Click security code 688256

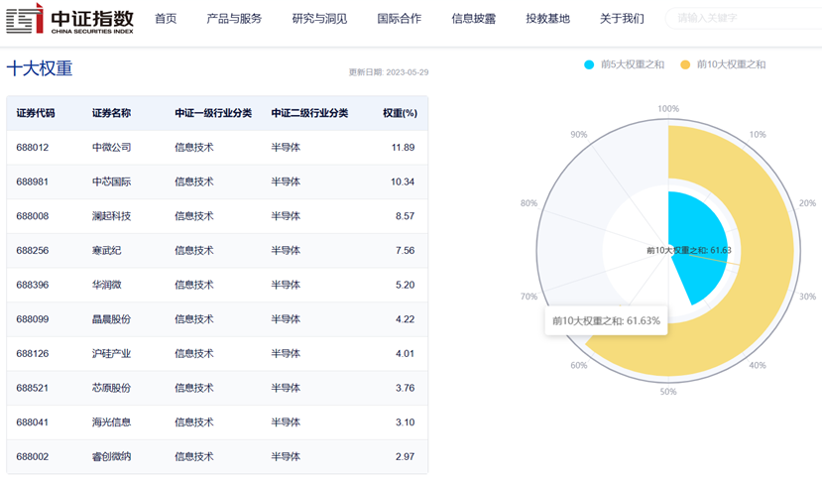tap(33, 251)
